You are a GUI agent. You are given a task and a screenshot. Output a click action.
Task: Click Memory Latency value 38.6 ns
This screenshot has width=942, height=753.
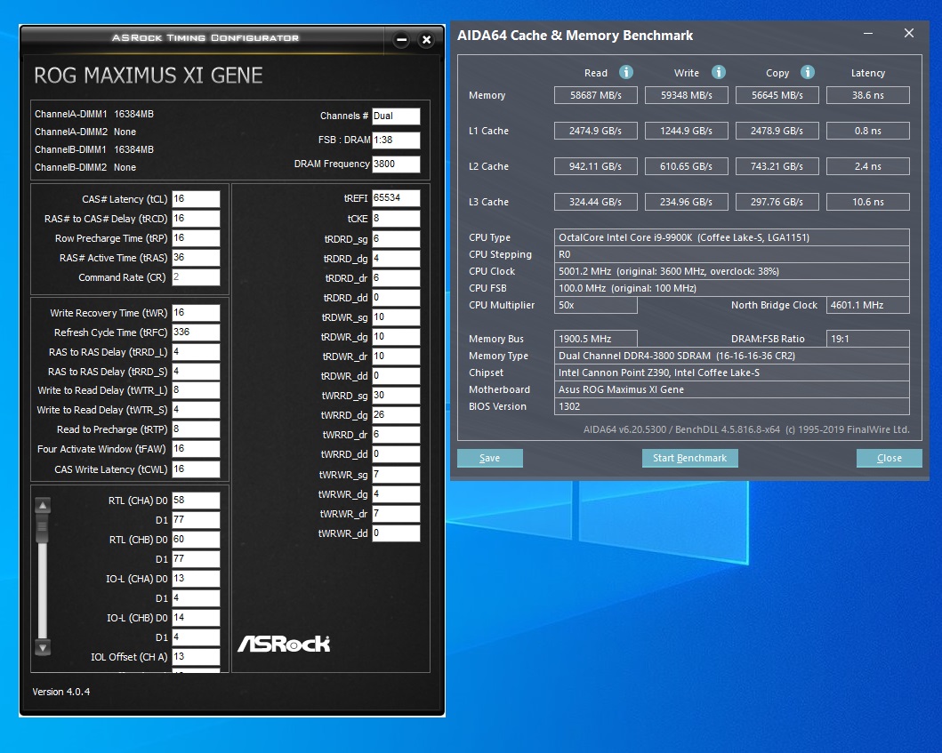tap(867, 95)
